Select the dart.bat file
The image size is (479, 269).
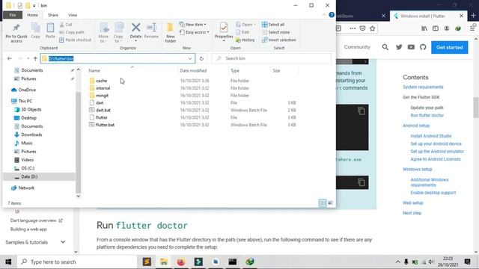coord(103,110)
